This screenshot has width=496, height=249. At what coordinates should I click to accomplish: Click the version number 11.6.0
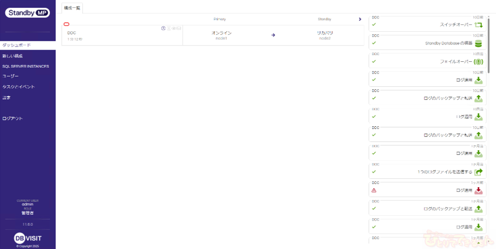tap(28, 224)
